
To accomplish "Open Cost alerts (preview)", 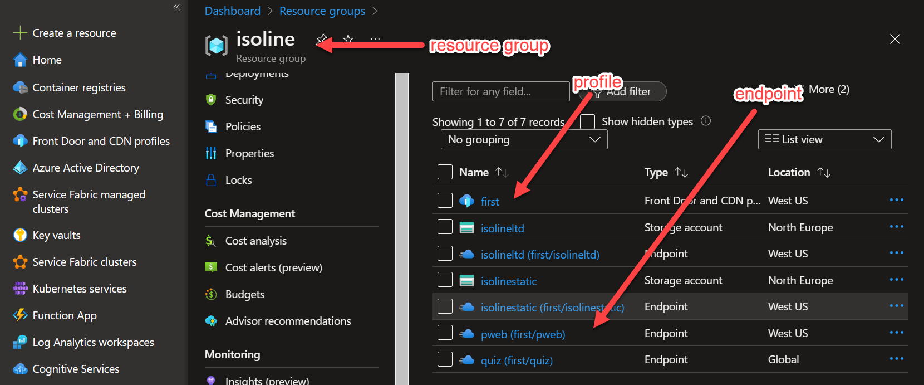I will coord(273,267).
